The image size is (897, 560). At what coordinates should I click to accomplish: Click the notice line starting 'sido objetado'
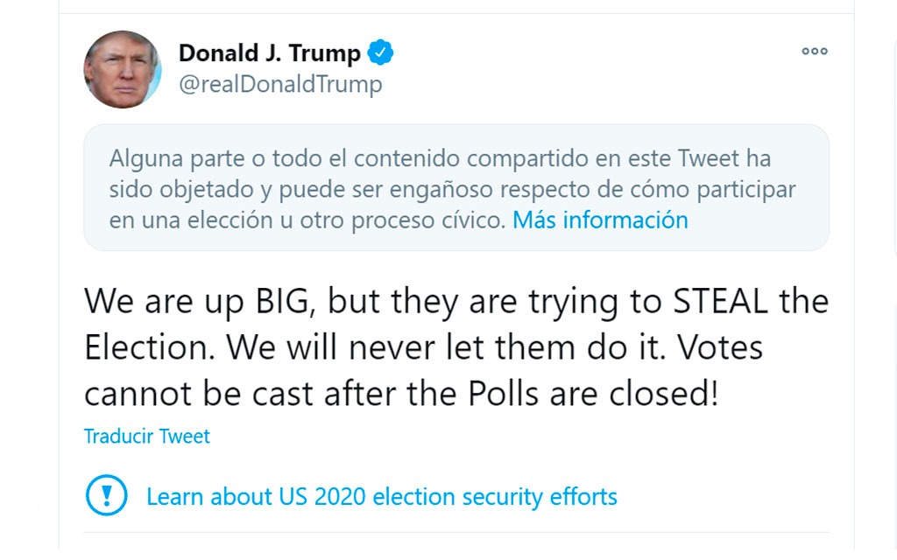pos(452,189)
